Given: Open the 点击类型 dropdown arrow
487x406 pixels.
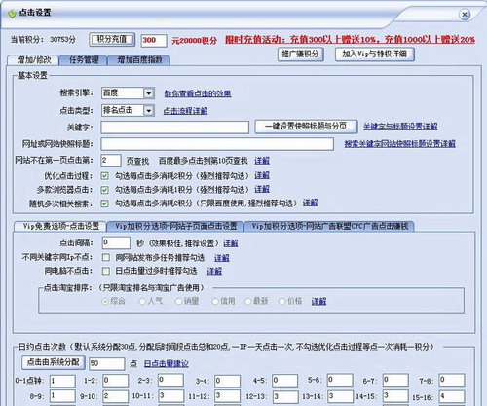Looking at the screenshot, I should point(148,111).
